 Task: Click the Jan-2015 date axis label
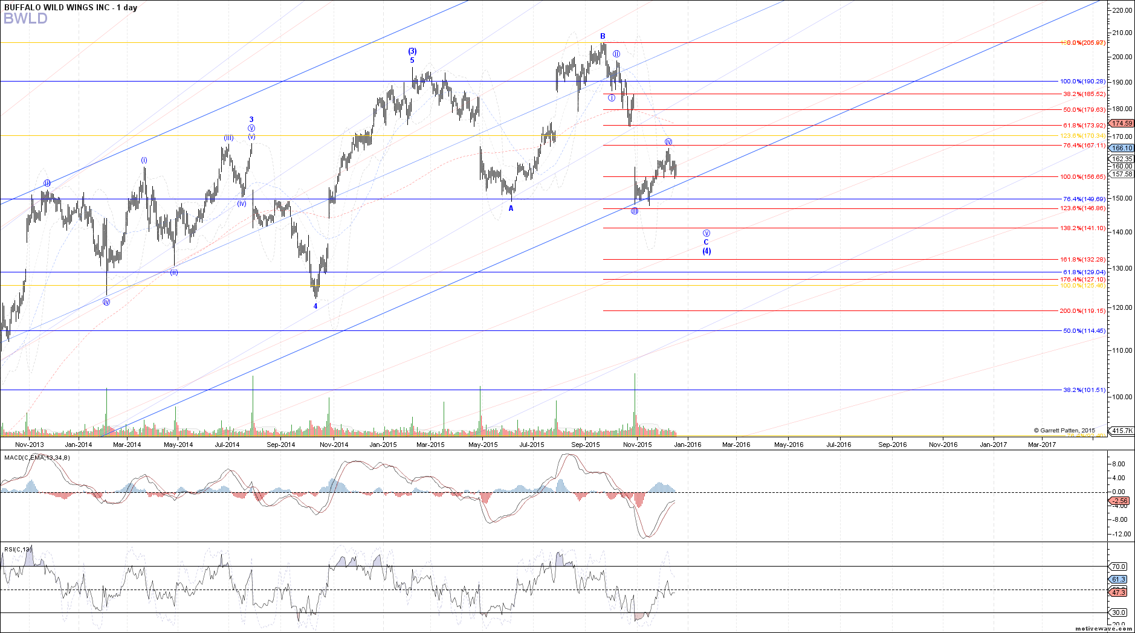[383, 445]
